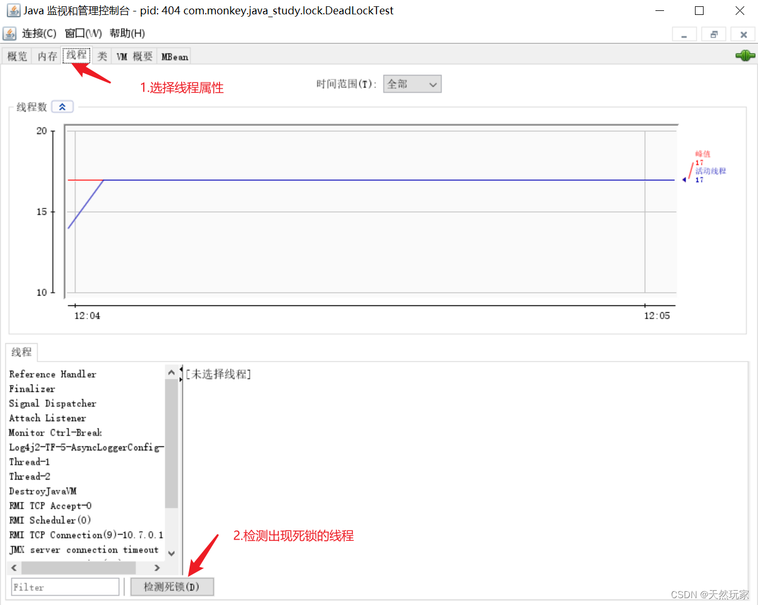The image size is (758, 605).
Task: Select the Log4j2-TF-5-AsyncLoggerConfig thread
Action: coord(87,447)
